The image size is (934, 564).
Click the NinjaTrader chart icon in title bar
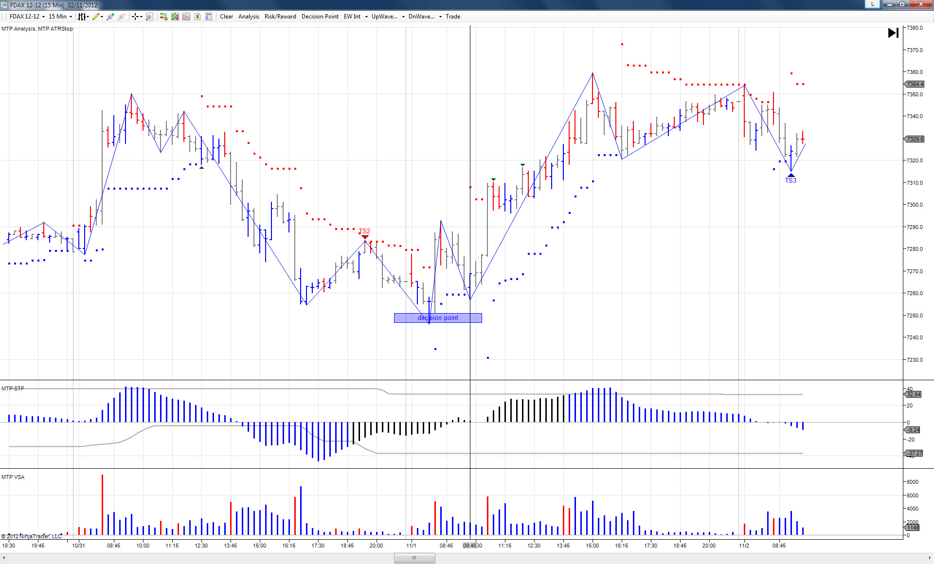4,5
